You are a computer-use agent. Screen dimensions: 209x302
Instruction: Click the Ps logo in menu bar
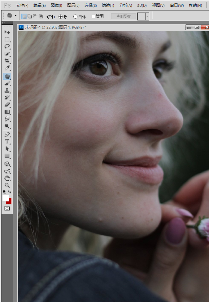7,5
